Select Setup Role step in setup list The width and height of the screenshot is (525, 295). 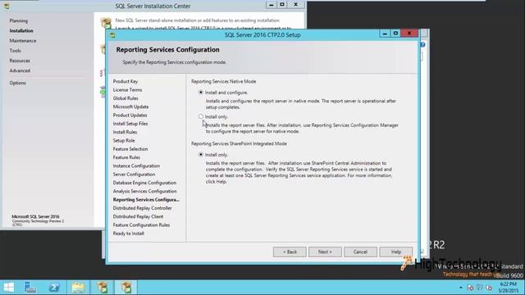click(124, 140)
